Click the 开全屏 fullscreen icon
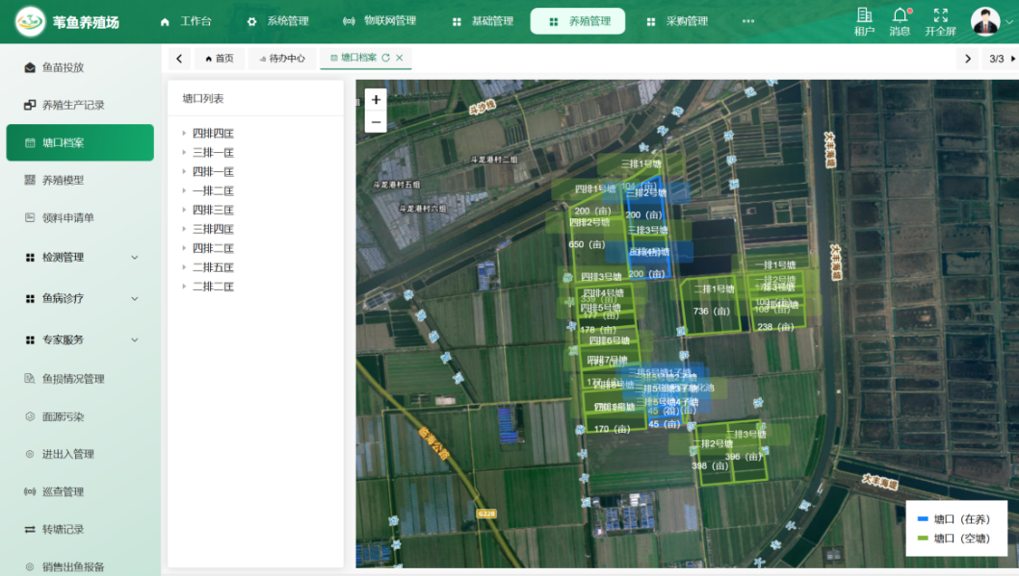 click(940, 15)
